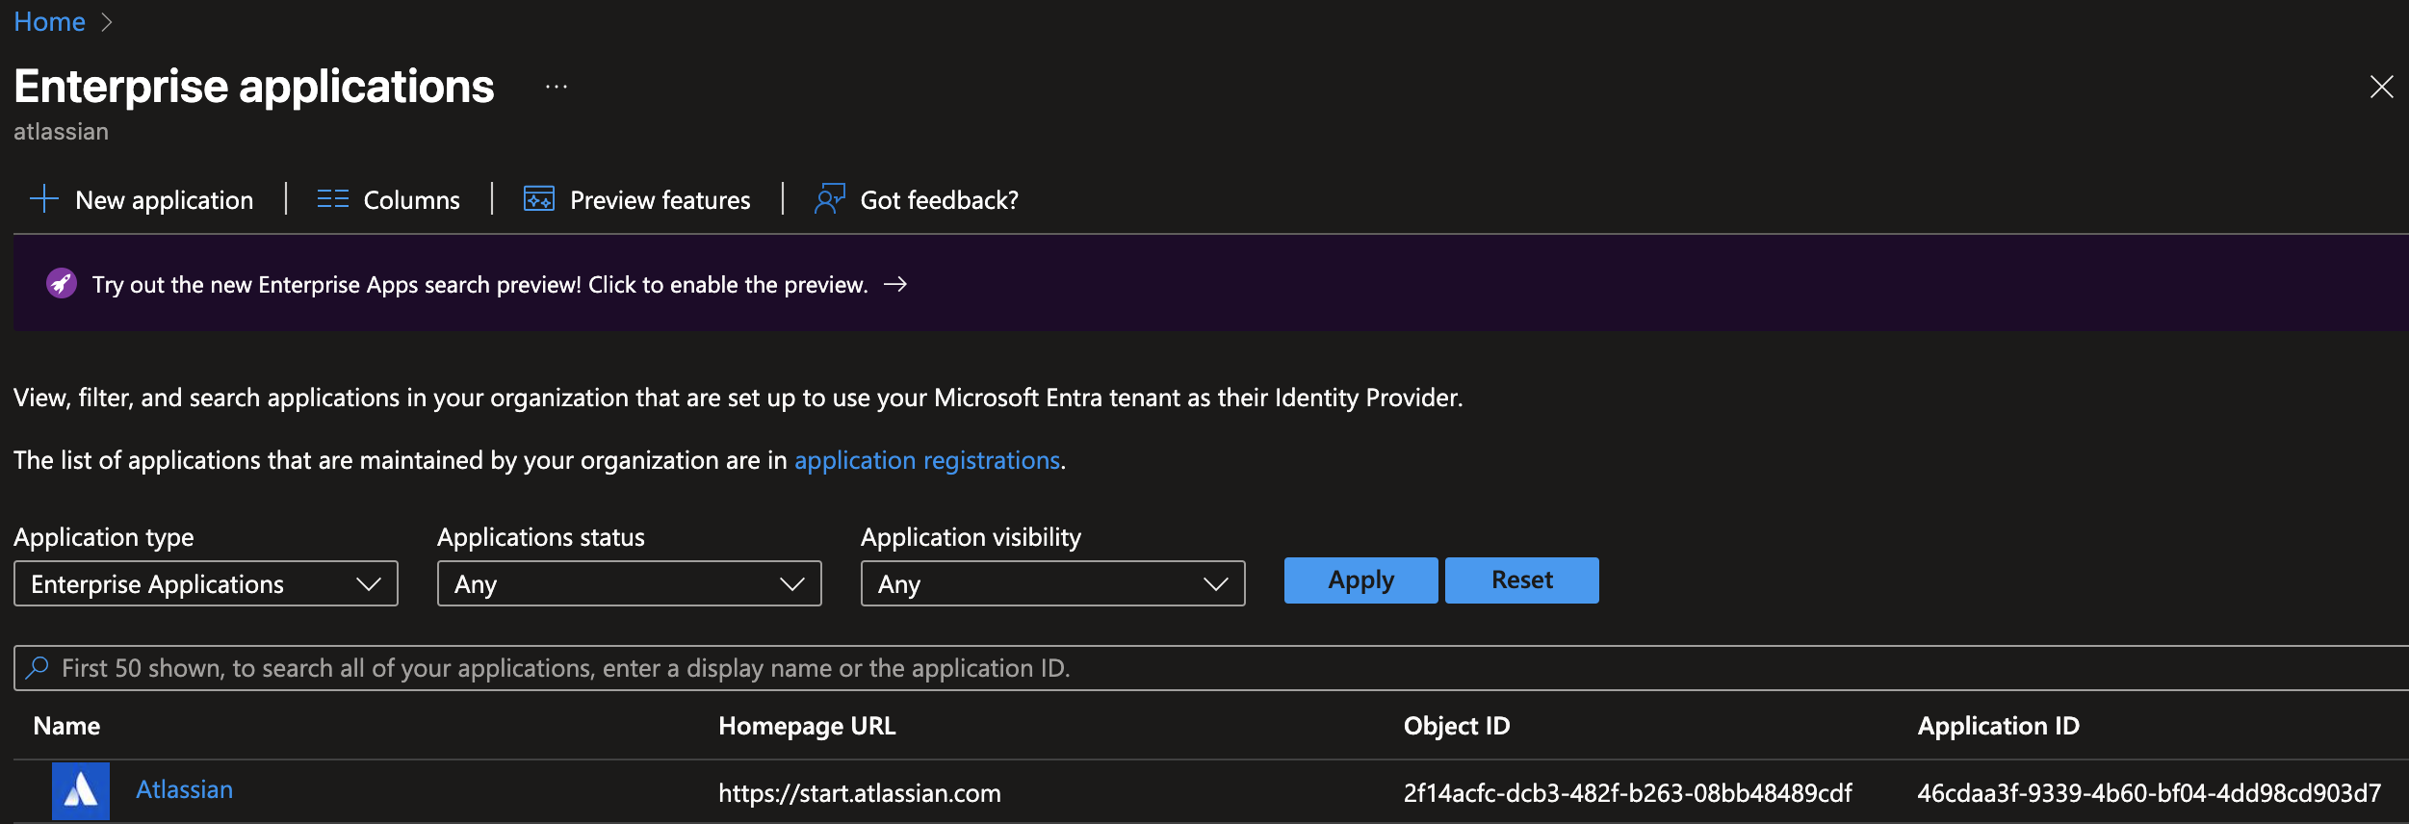Expand the Applications status dropdown
This screenshot has width=2409, height=824.
pos(629,584)
